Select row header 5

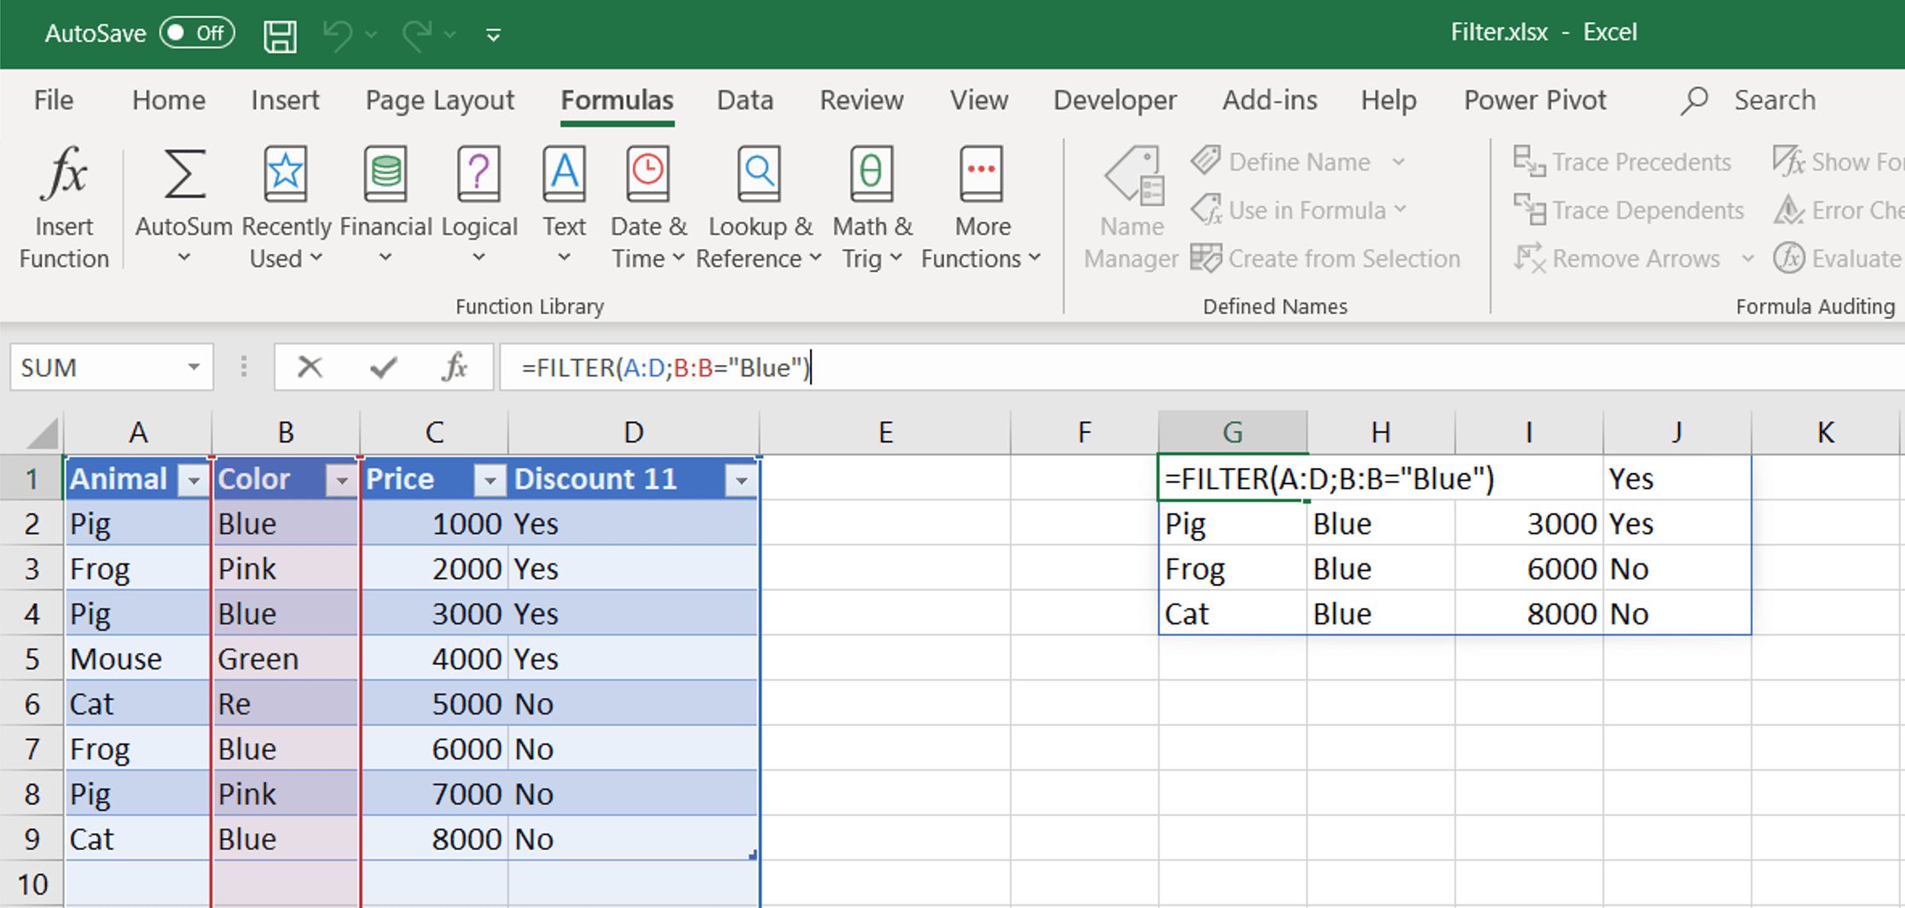coord(32,659)
